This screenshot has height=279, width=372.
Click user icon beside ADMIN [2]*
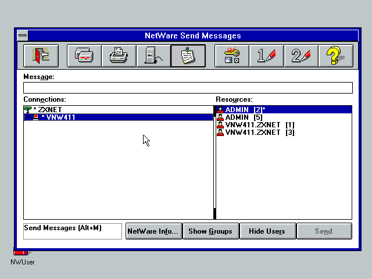[x=220, y=110]
